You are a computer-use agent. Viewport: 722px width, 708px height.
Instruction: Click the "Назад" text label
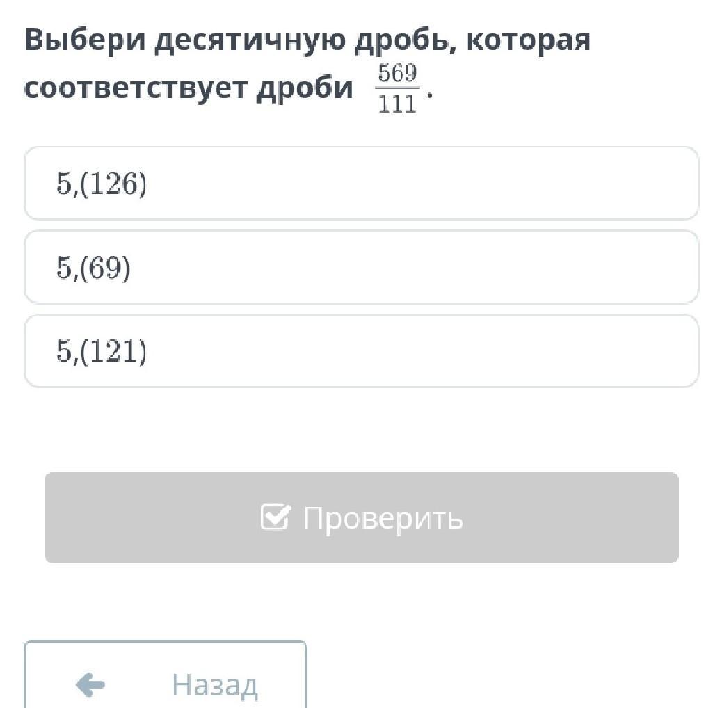pyautogui.click(x=215, y=685)
